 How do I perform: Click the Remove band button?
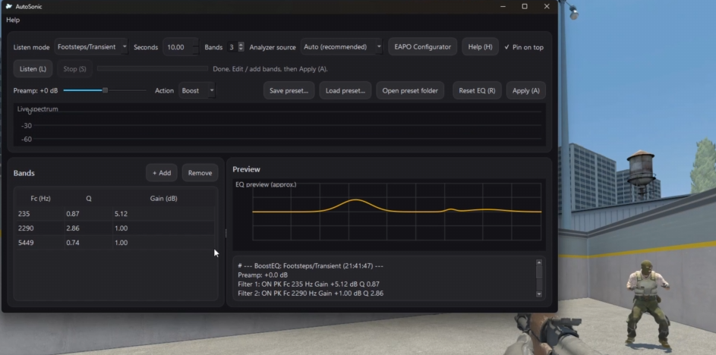(x=200, y=173)
